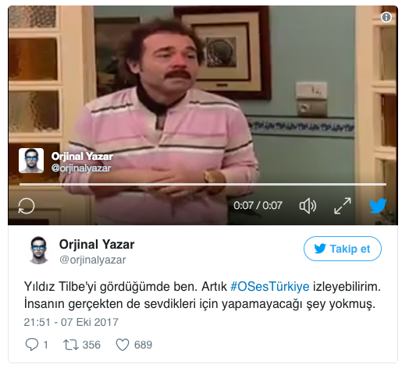Click the reply speech bubble icon
The width and height of the screenshot is (409, 375).
tap(31, 345)
